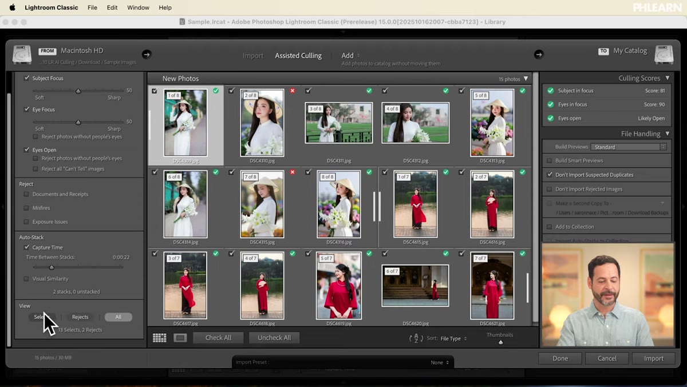687x387 pixels.
Task: Show only Rejects in View
Action: pyautogui.click(x=80, y=317)
